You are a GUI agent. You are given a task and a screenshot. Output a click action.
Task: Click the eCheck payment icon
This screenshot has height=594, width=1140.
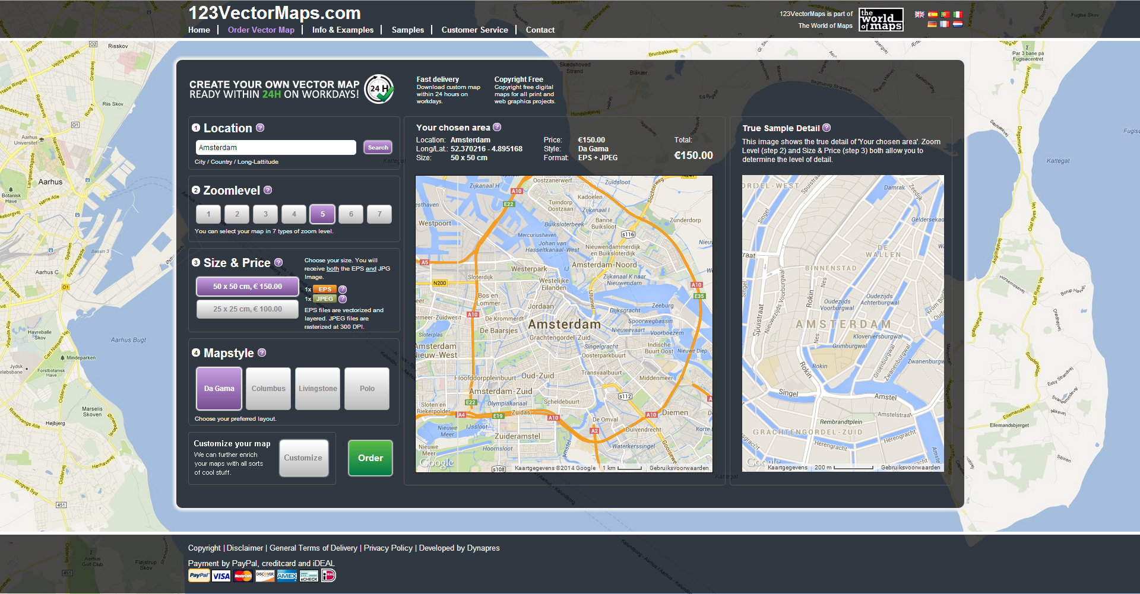click(x=309, y=576)
